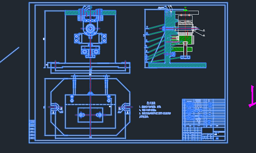Viewport: 256px width, 153px height.
Task: Select the circular bearing in the front view
Action: point(90,29)
